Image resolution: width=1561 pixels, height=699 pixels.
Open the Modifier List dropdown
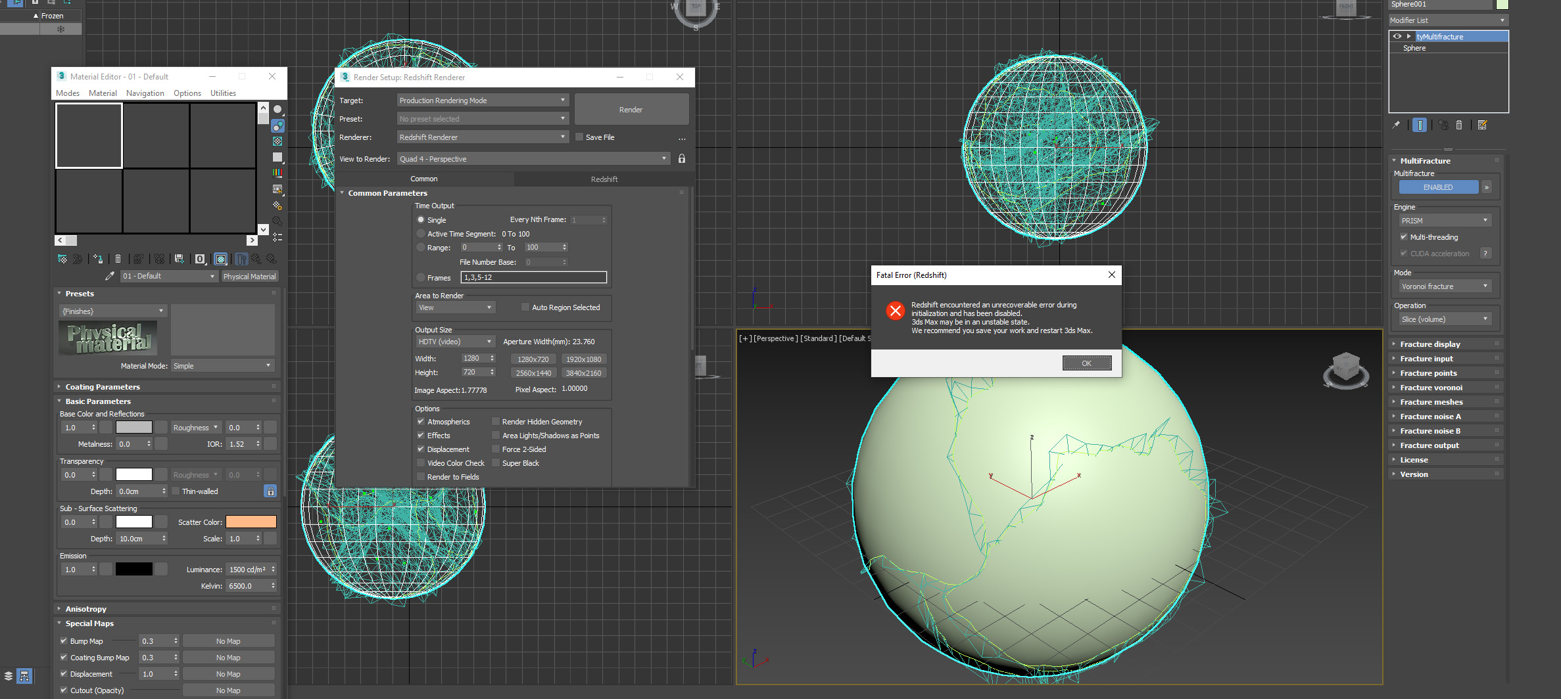coord(1448,20)
